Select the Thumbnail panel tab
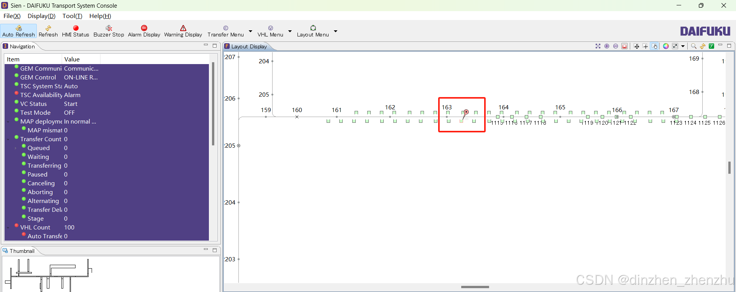Viewport: 736px width, 292px height. (x=18, y=251)
